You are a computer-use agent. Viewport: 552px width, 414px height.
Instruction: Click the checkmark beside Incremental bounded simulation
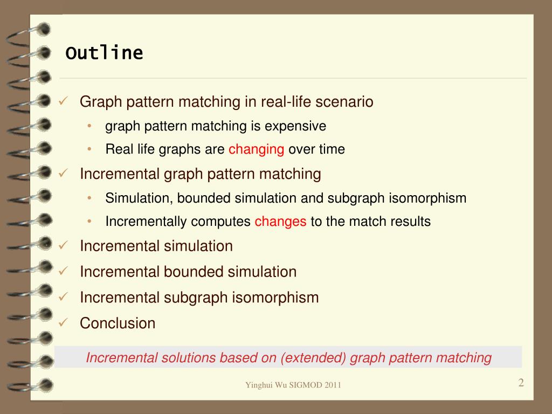(63, 271)
